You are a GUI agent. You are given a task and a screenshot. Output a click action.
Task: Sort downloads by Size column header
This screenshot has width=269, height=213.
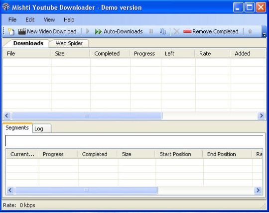click(x=70, y=54)
